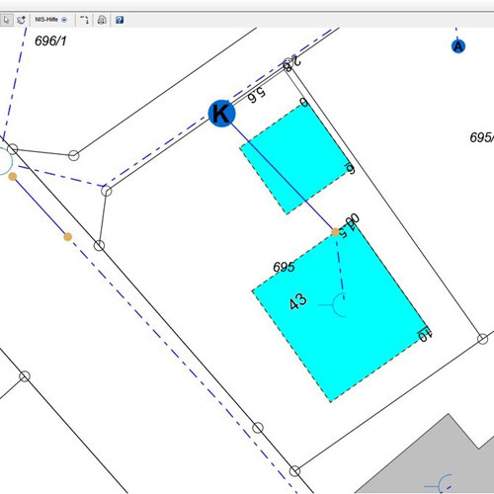
Task: Select the boundary point circle near 2.8 label
Action: (x=288, y=62)
